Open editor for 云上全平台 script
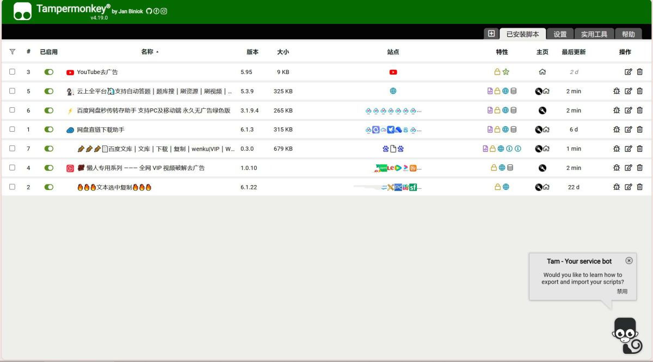This screenshot has width=653, height=362. (629, 91)
